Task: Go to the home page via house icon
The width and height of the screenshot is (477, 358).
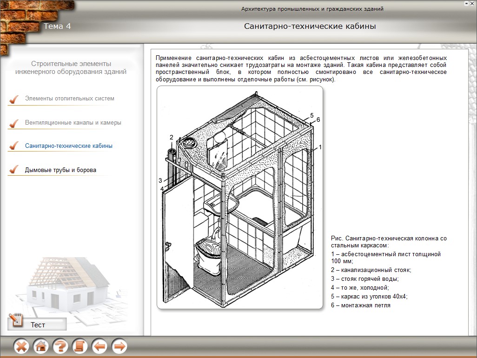Action: point(41,346)
